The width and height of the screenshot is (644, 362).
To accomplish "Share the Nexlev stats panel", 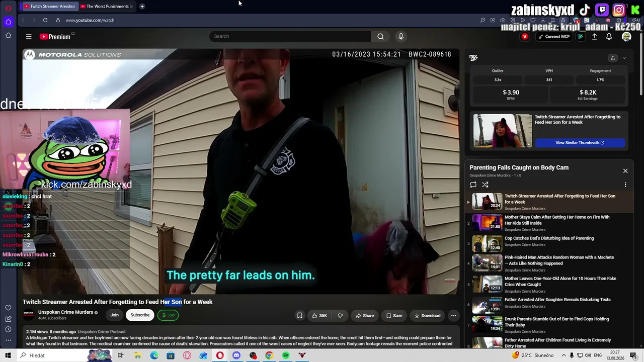I will point(613,58).
